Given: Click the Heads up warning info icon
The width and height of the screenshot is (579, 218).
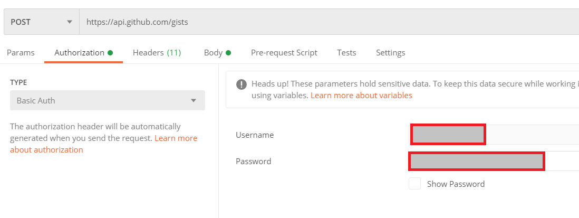Looking at the screenshot, I should (242, 84).
